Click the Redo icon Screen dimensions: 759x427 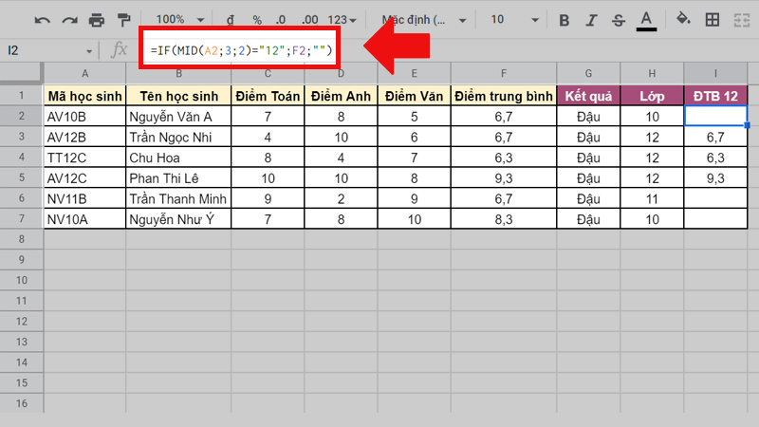click(x=69, y=20)
